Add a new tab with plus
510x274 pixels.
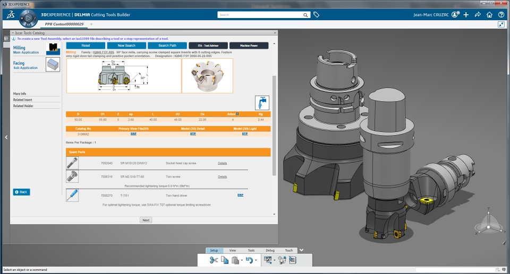pyautogui.click(x=91, y=24)
